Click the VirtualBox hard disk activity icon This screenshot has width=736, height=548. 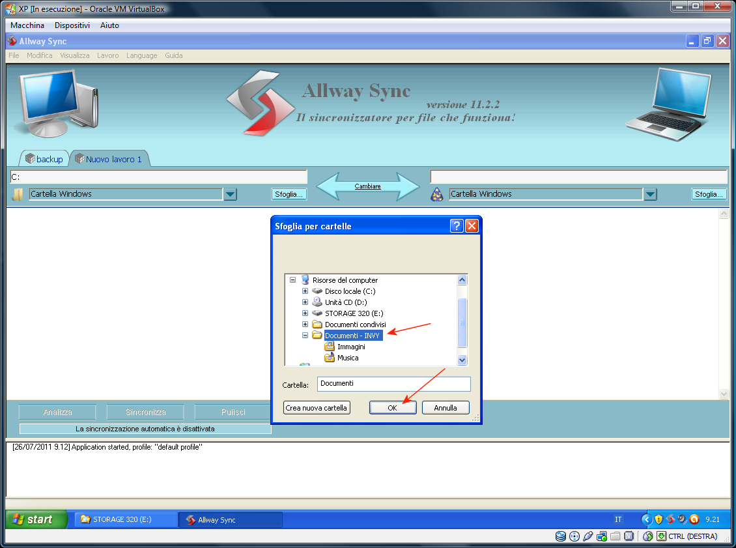560,536
